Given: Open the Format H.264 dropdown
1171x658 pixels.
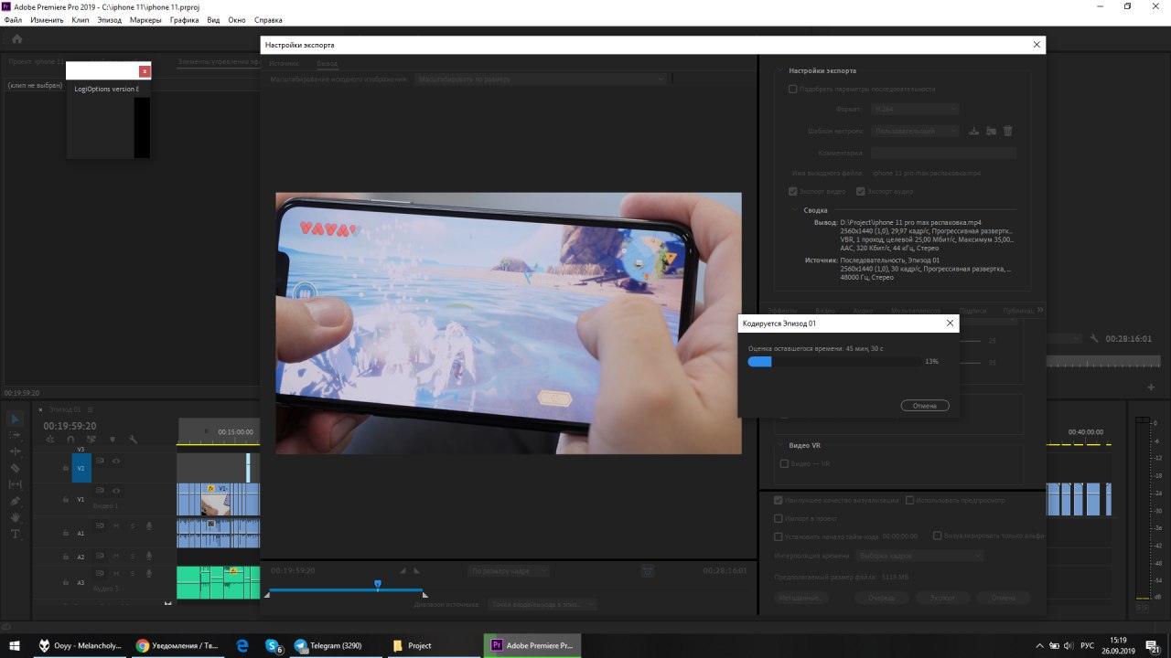Looking at the screenshot, I should click(915, 109).
